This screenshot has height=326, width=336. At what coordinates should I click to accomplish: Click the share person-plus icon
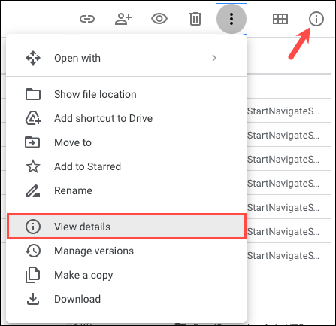(x=123, y=19)
